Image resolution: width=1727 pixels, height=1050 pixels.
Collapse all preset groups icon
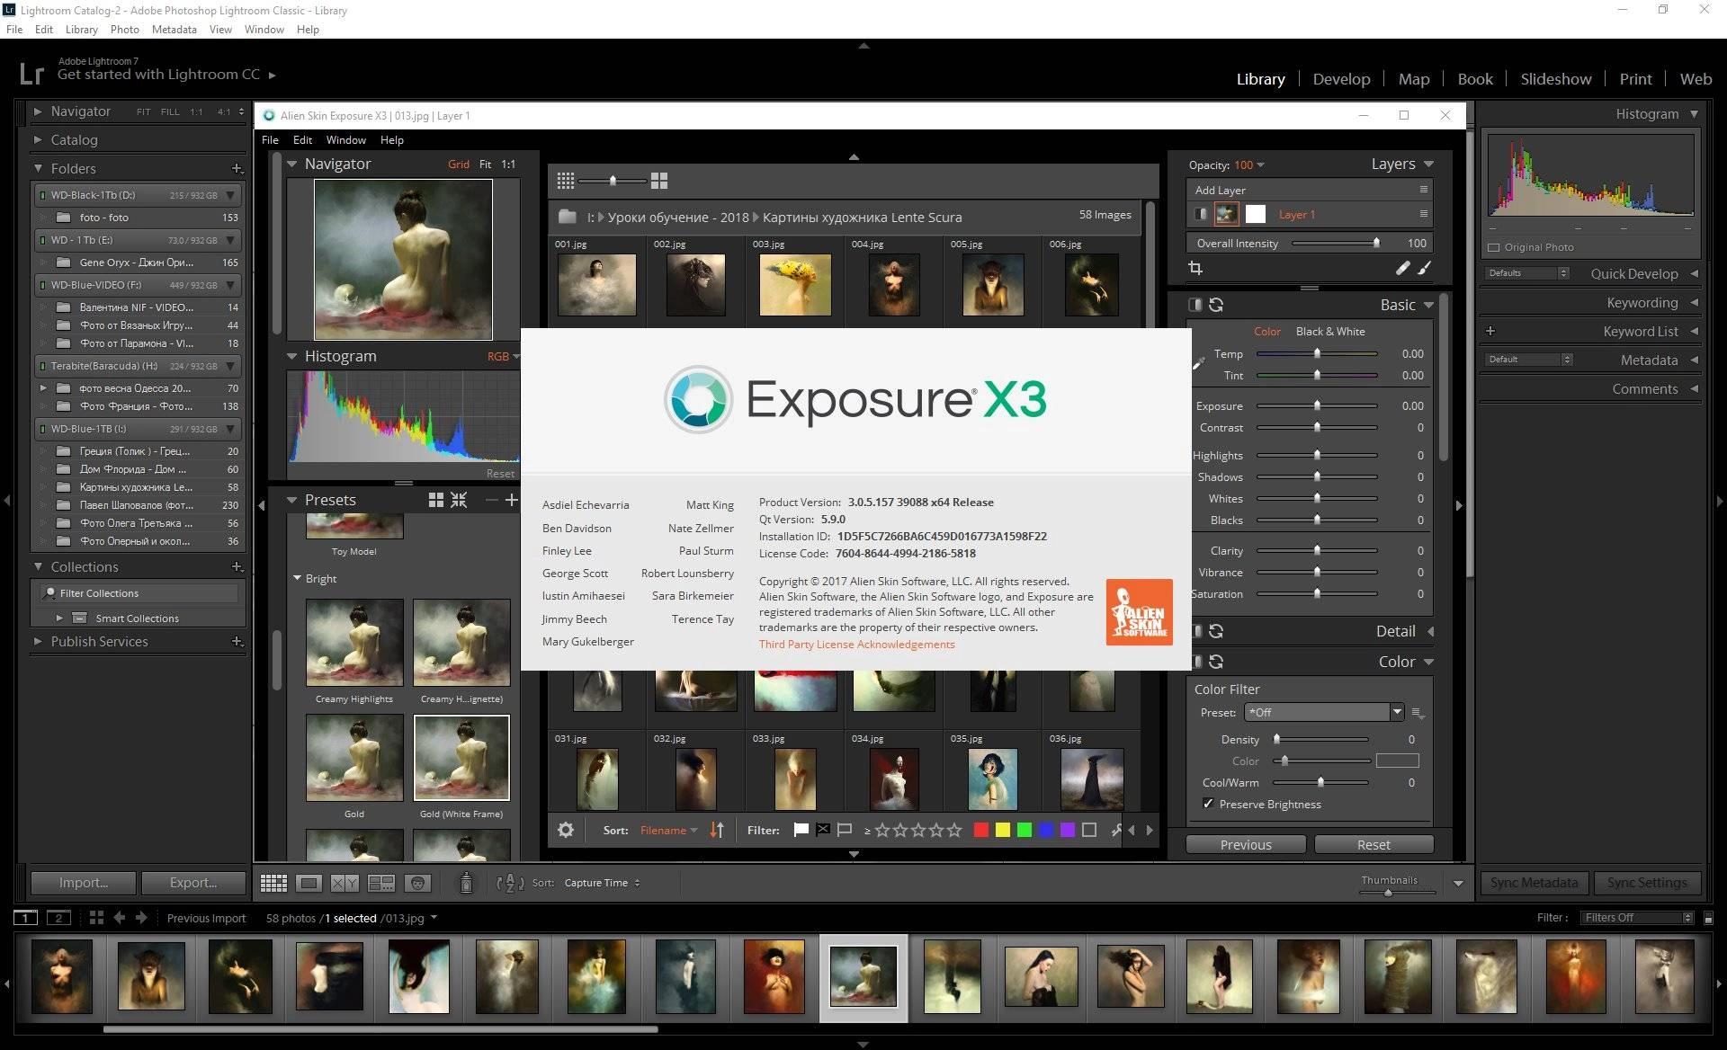[x=459, y=500]
